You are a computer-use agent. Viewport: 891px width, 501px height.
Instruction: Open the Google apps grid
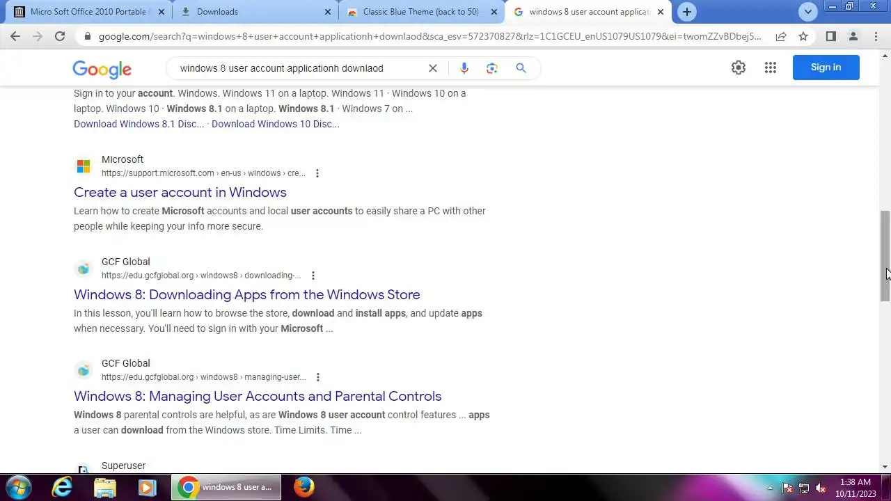770,67
